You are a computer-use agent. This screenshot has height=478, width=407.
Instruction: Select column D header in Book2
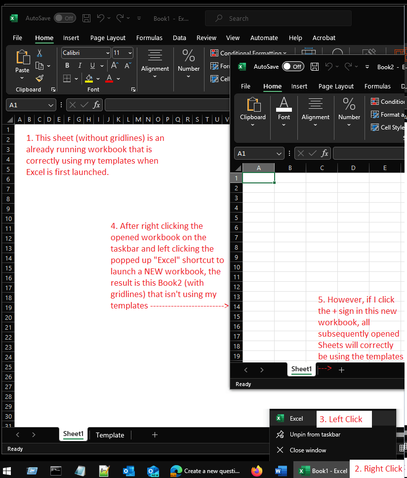(353, 168)
